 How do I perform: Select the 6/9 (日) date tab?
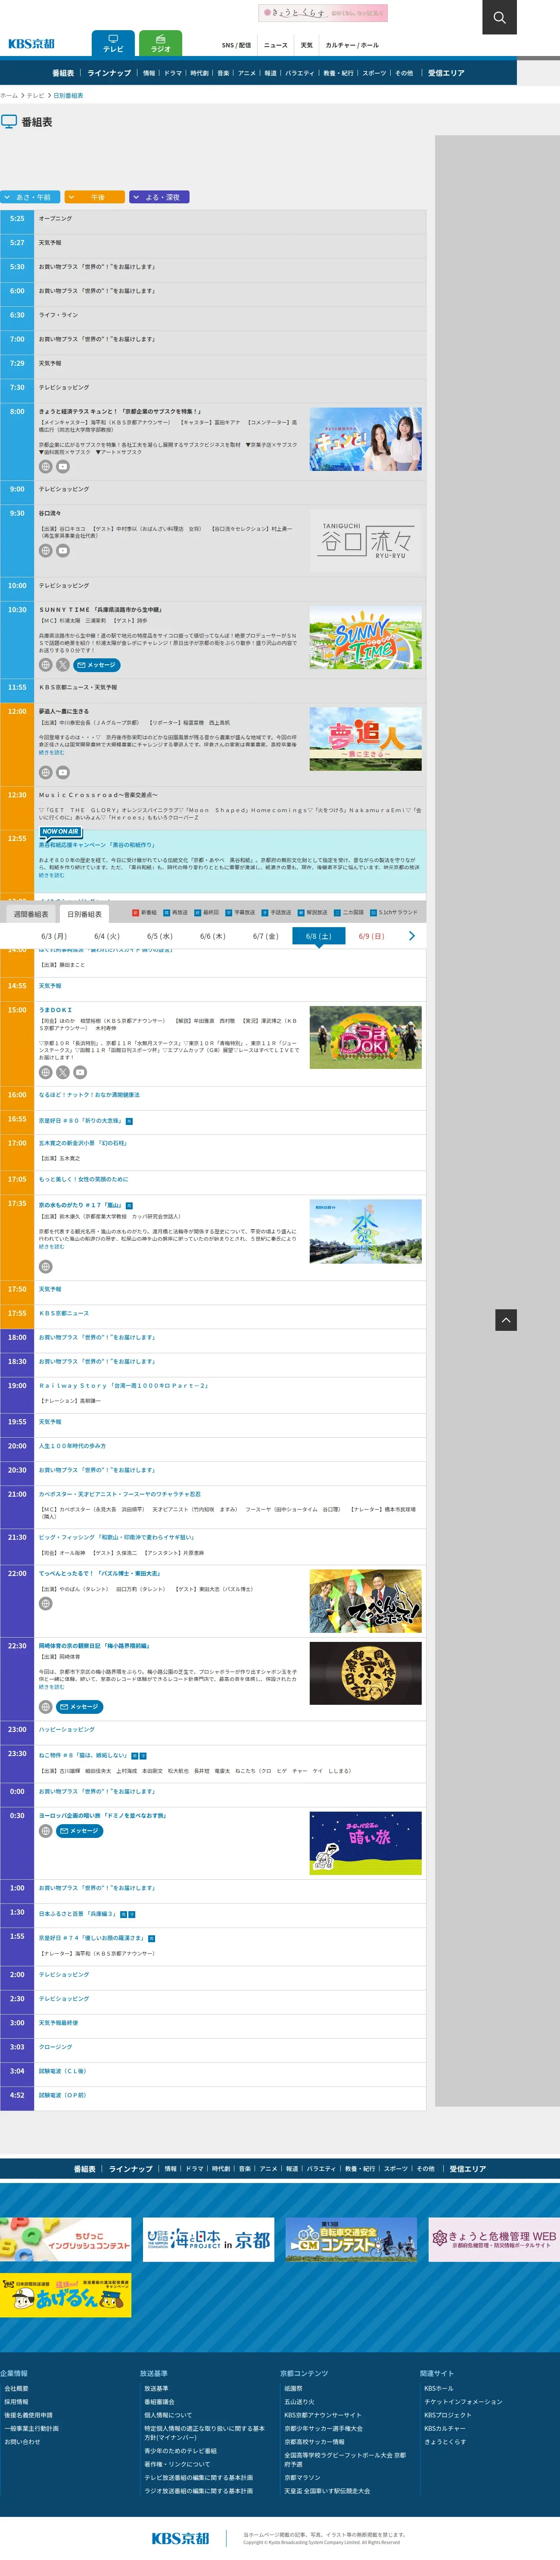(x=371, y=936)
